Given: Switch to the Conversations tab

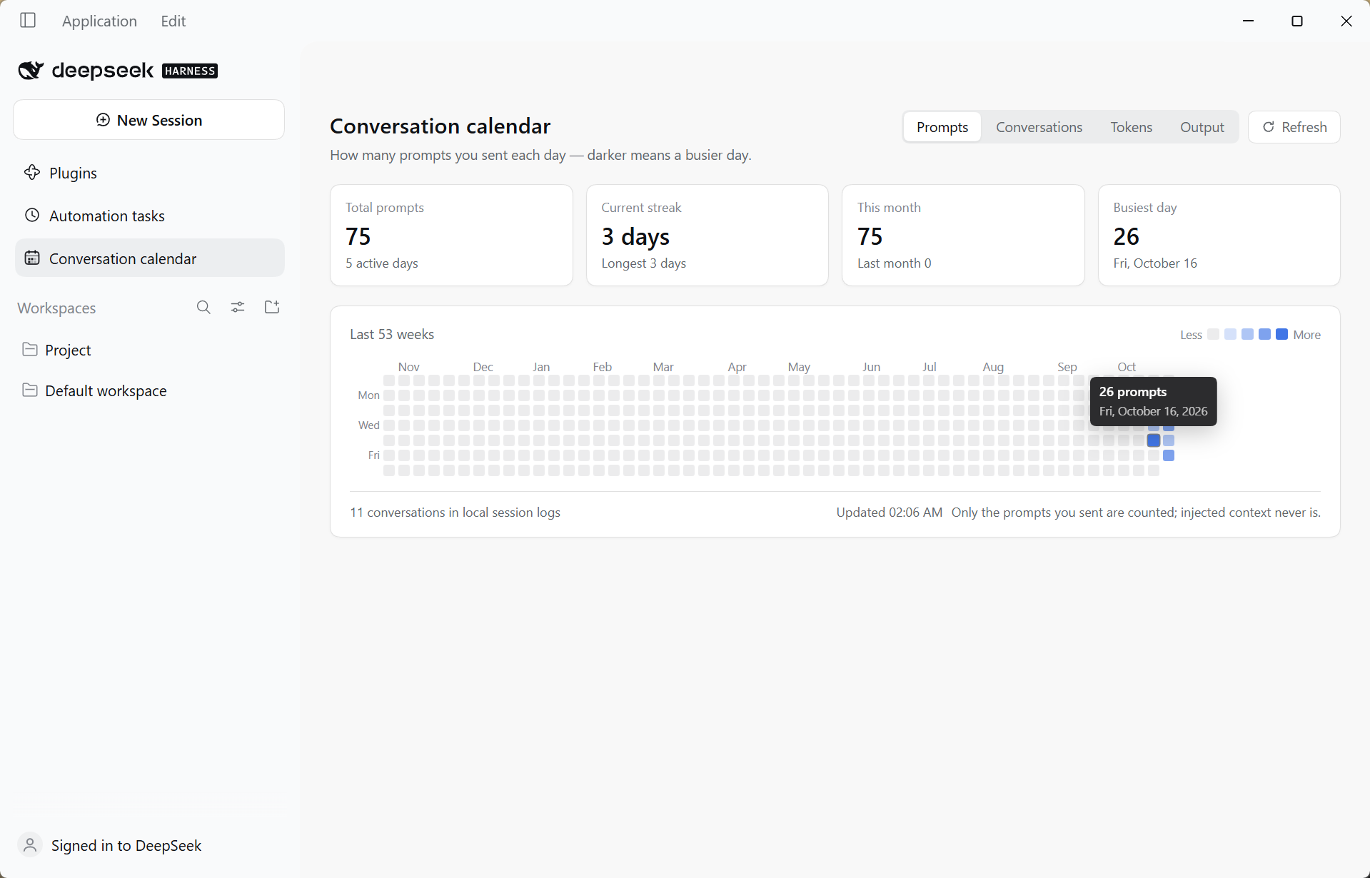Looking at the screenshot, I should 1039,127.
